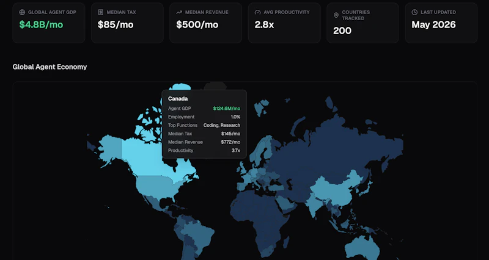Select the $4.8B/mo Global Agent GDP value
Viewport: 489px width, 260px height.
click(41, 24)
